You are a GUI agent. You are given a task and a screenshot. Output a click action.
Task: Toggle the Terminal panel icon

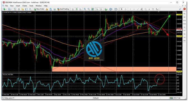[26, 9]
